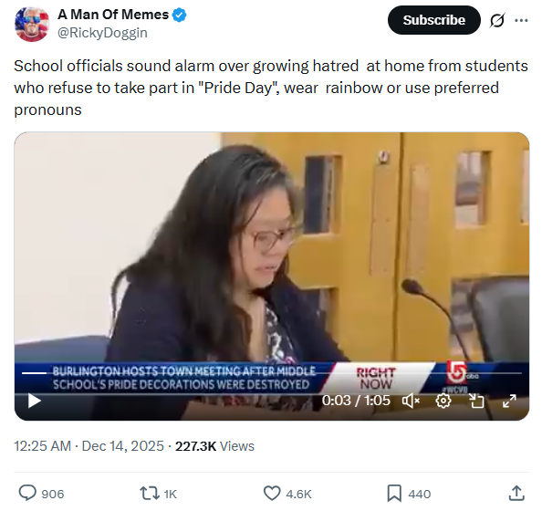The height and width of the screenshot is (511, 542).
Task: Bookmark this post
Action: click(x=394, y=494)
